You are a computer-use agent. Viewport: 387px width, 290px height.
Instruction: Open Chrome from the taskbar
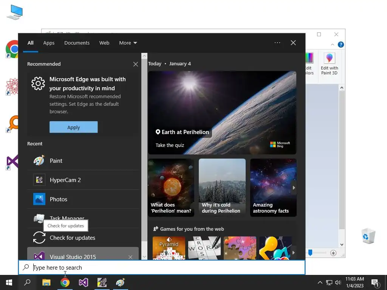click(65, 282)
